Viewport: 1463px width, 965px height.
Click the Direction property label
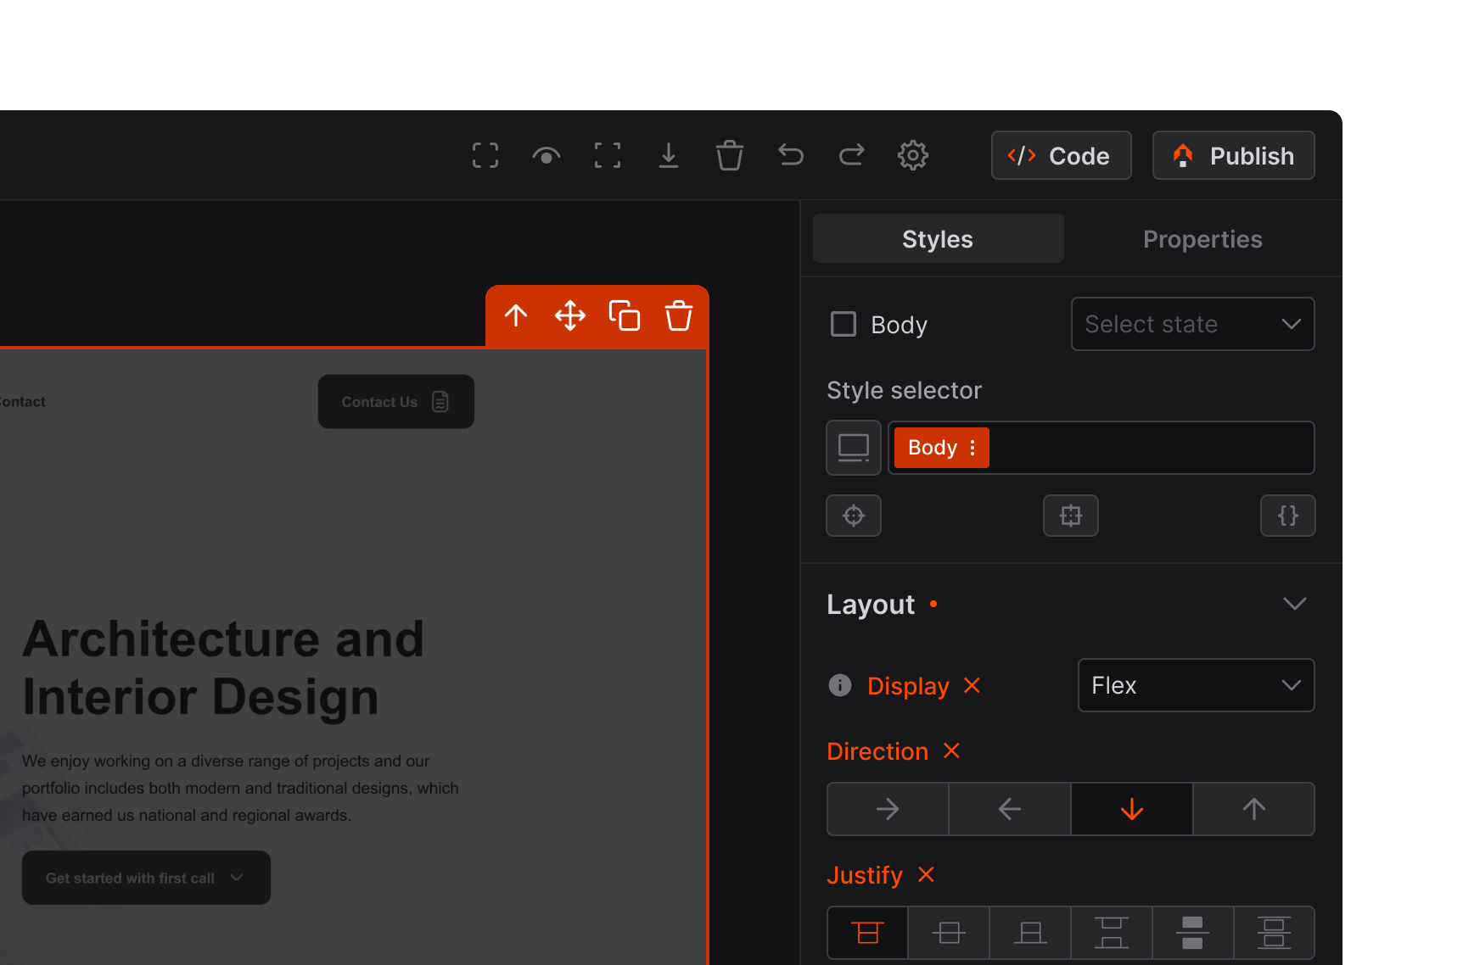pyautogui.click(x=877, y=751)
